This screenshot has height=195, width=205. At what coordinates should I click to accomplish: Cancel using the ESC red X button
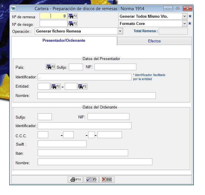[x=107, y=180]
